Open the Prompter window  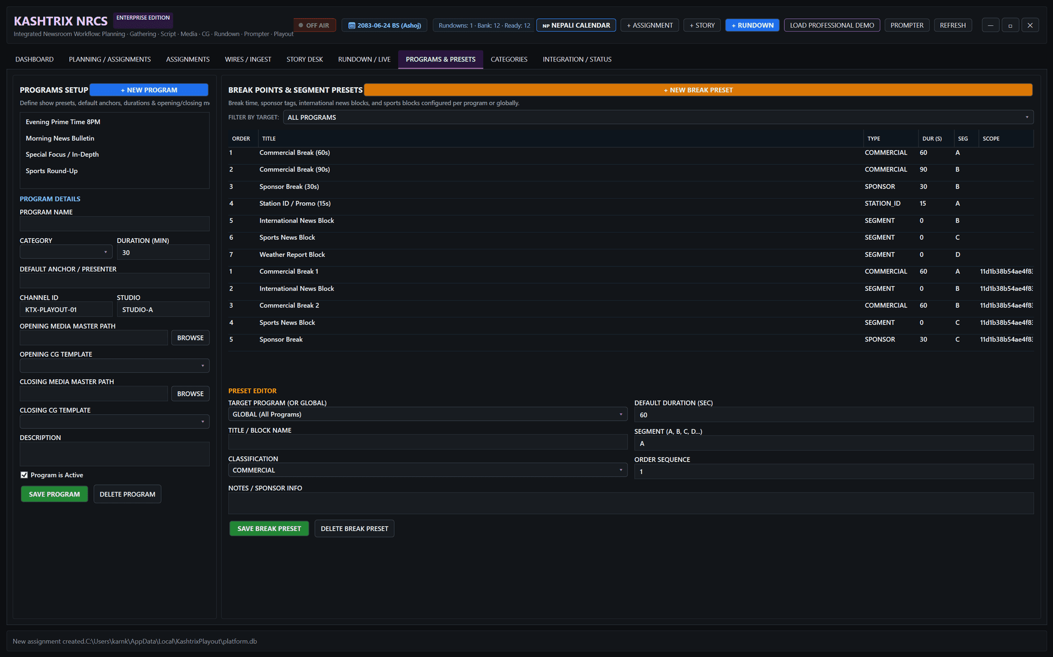(x=907, y=25)
